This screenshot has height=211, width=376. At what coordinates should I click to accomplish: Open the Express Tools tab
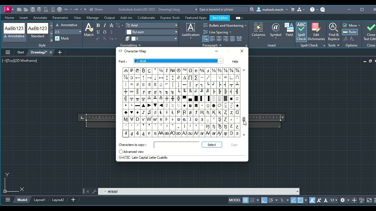click(170, 18)
